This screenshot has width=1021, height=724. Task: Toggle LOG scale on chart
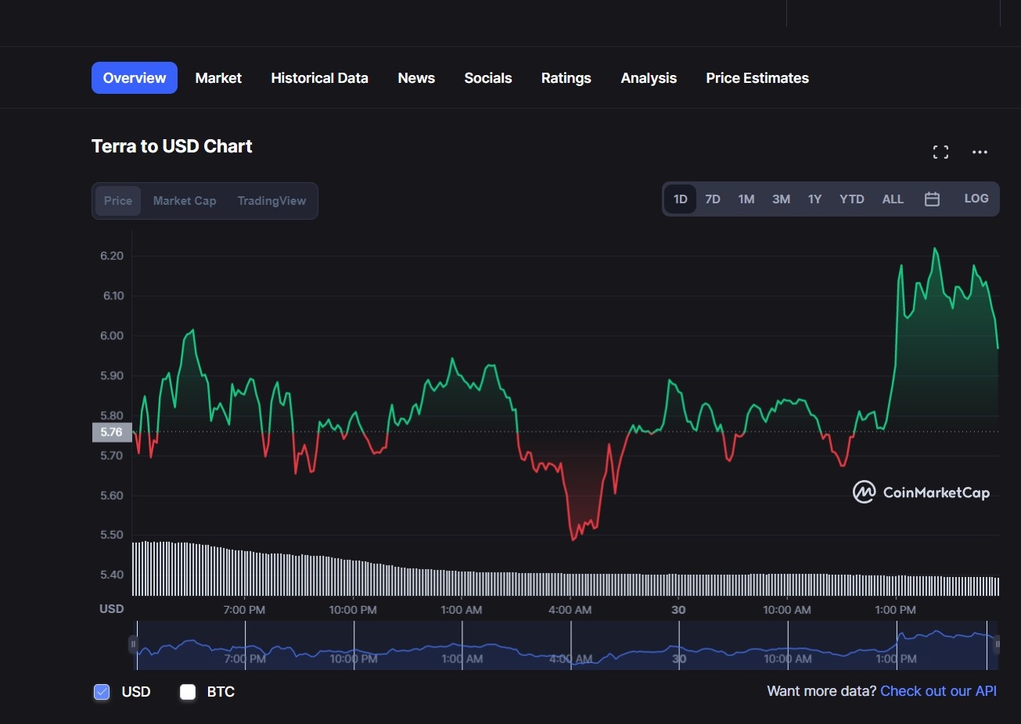(976, 199)
